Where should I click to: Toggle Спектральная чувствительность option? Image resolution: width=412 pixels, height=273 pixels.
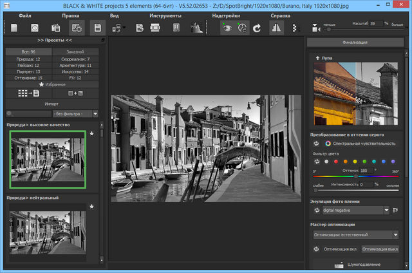pos(328,143)
